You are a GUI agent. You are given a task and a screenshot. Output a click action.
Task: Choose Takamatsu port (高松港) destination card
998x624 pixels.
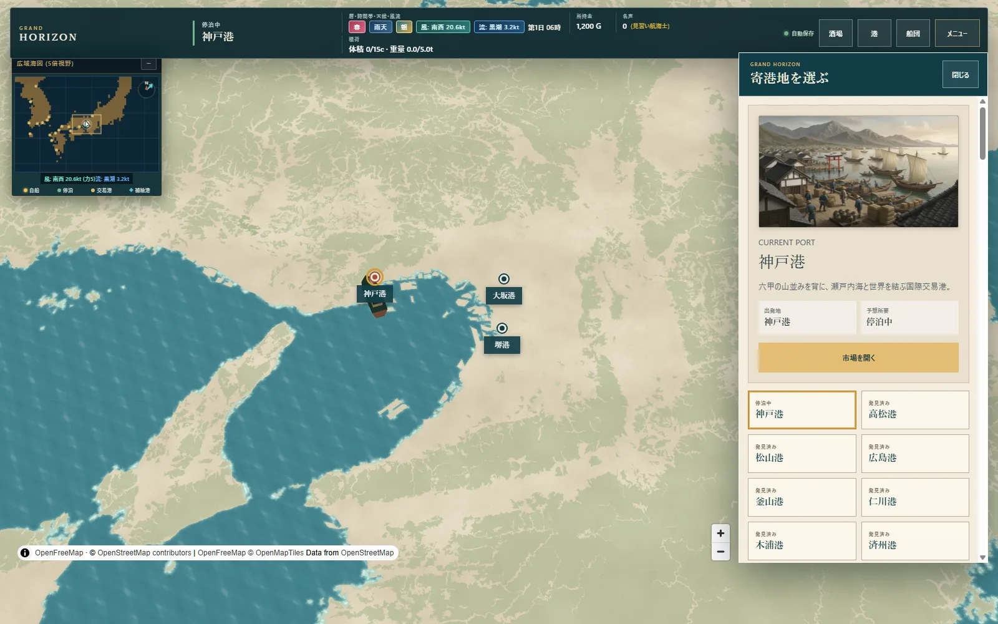click(x=915, y=410)
